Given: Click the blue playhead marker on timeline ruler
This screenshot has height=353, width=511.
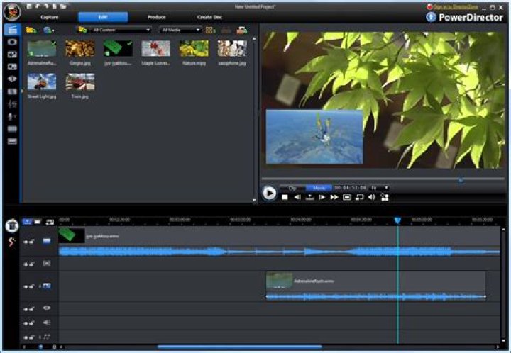Looking at the screenshot, I should click(x=397, y=221).
